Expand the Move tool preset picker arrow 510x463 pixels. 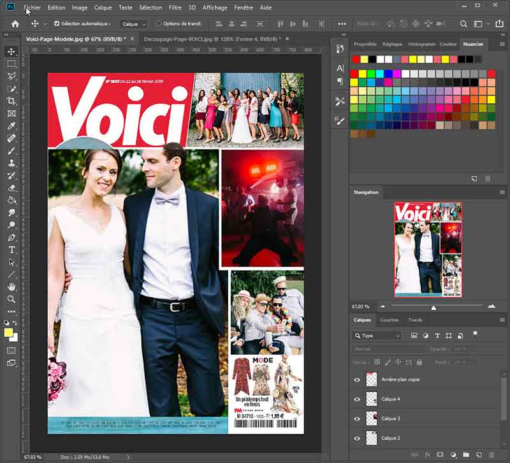tap(45, 24)
